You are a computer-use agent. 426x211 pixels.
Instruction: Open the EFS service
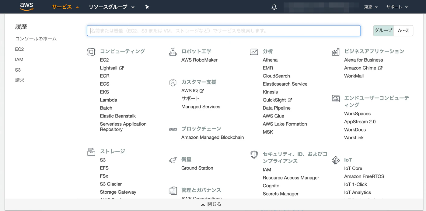(104, 168)
